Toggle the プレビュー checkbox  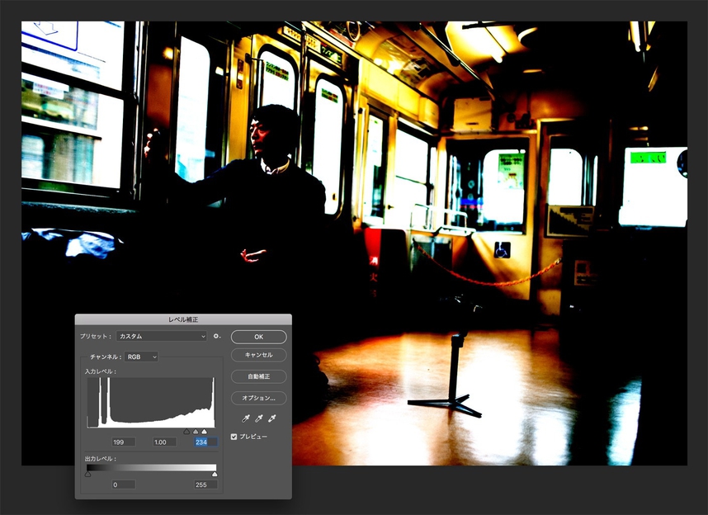pyautogui.click(x=234, y=437)
